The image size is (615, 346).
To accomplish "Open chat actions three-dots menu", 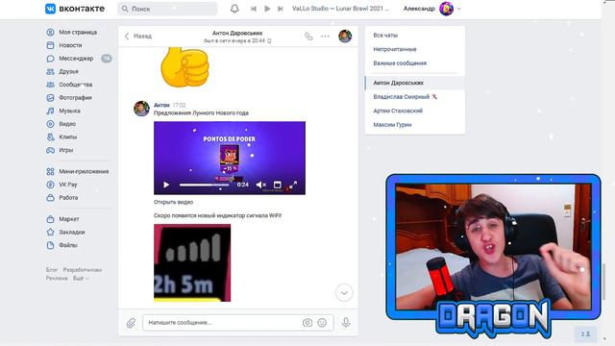I will 325,37.
